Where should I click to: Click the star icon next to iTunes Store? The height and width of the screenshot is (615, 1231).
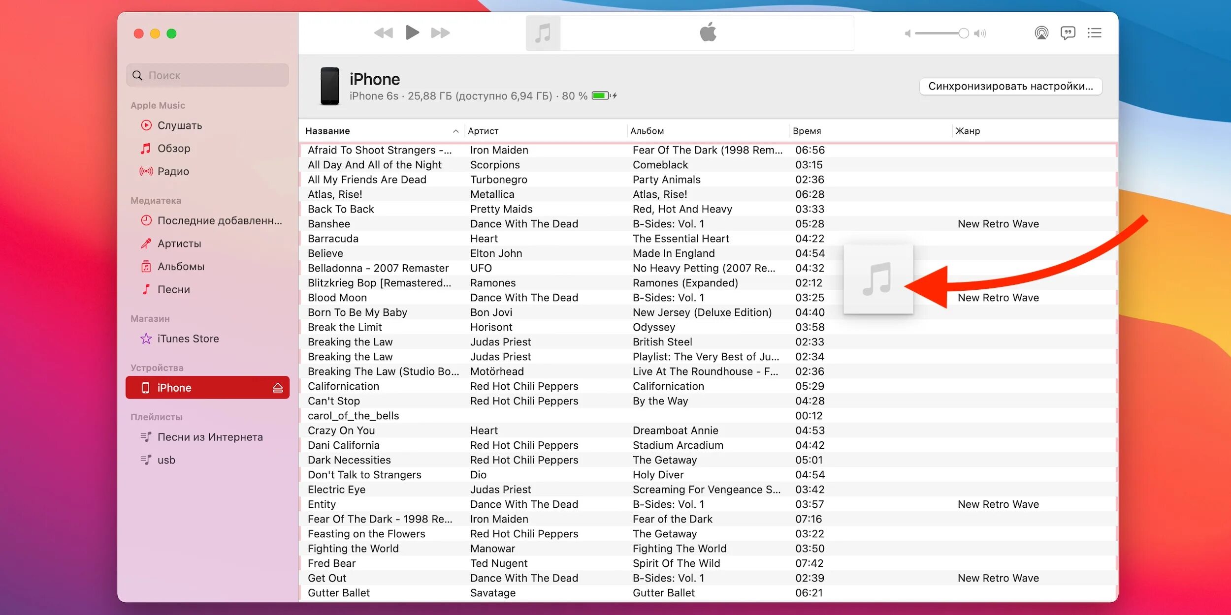point(146,338)
